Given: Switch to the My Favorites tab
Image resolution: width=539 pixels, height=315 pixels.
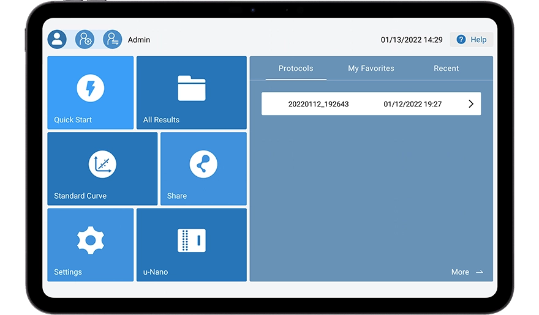Looking at the screenshot, I should click(371, 69).
